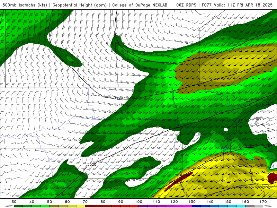Click the "F077 Valid: 11Z FRI APR 18 2025" text

click(x=237, y=5)
